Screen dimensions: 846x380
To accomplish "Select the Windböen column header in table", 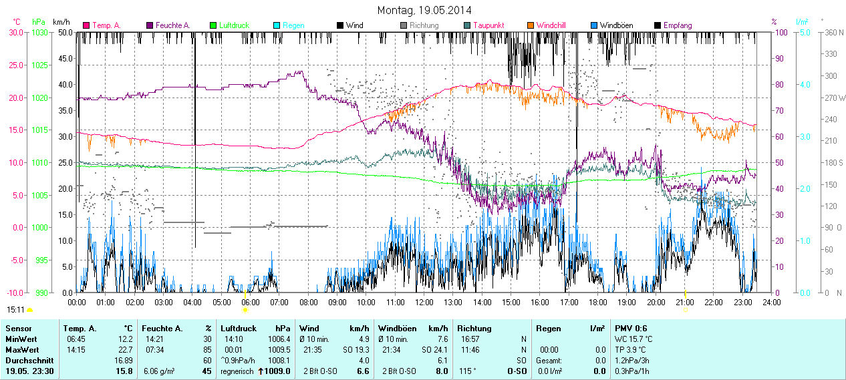I will pos(398,329).
